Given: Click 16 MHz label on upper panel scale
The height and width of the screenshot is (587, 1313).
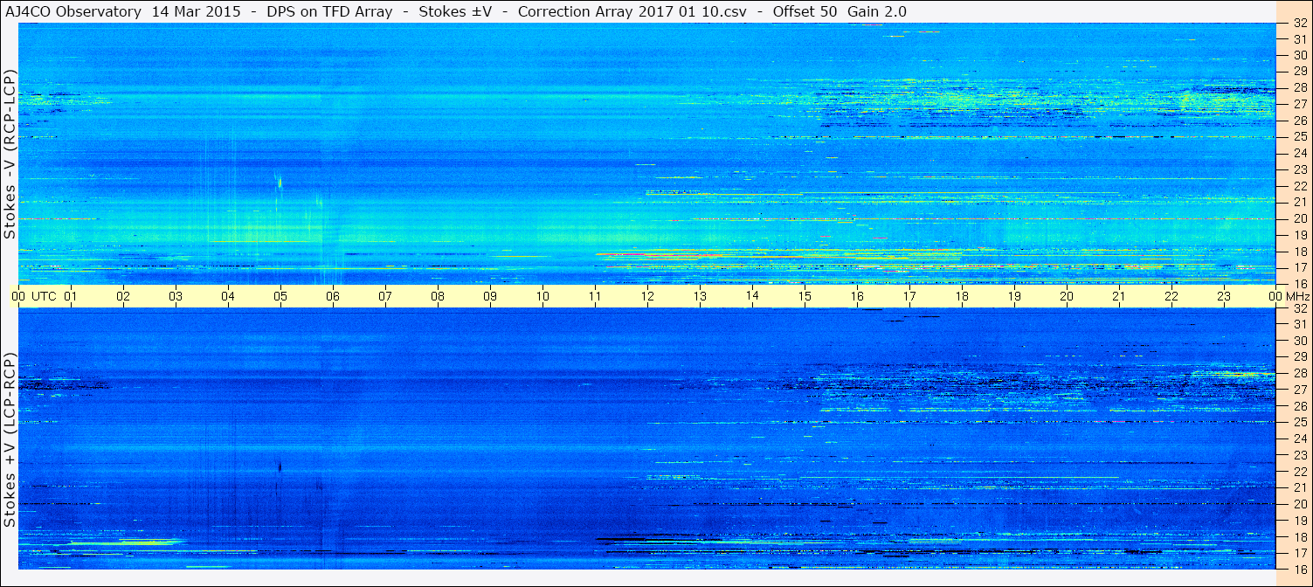Looking at the screenshot, I should (x=1300, y=283).
